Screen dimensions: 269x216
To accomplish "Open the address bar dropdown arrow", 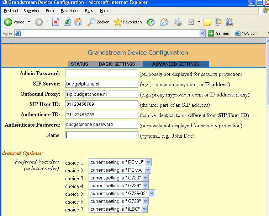I will pyautogui.click(x=202, y=33).
